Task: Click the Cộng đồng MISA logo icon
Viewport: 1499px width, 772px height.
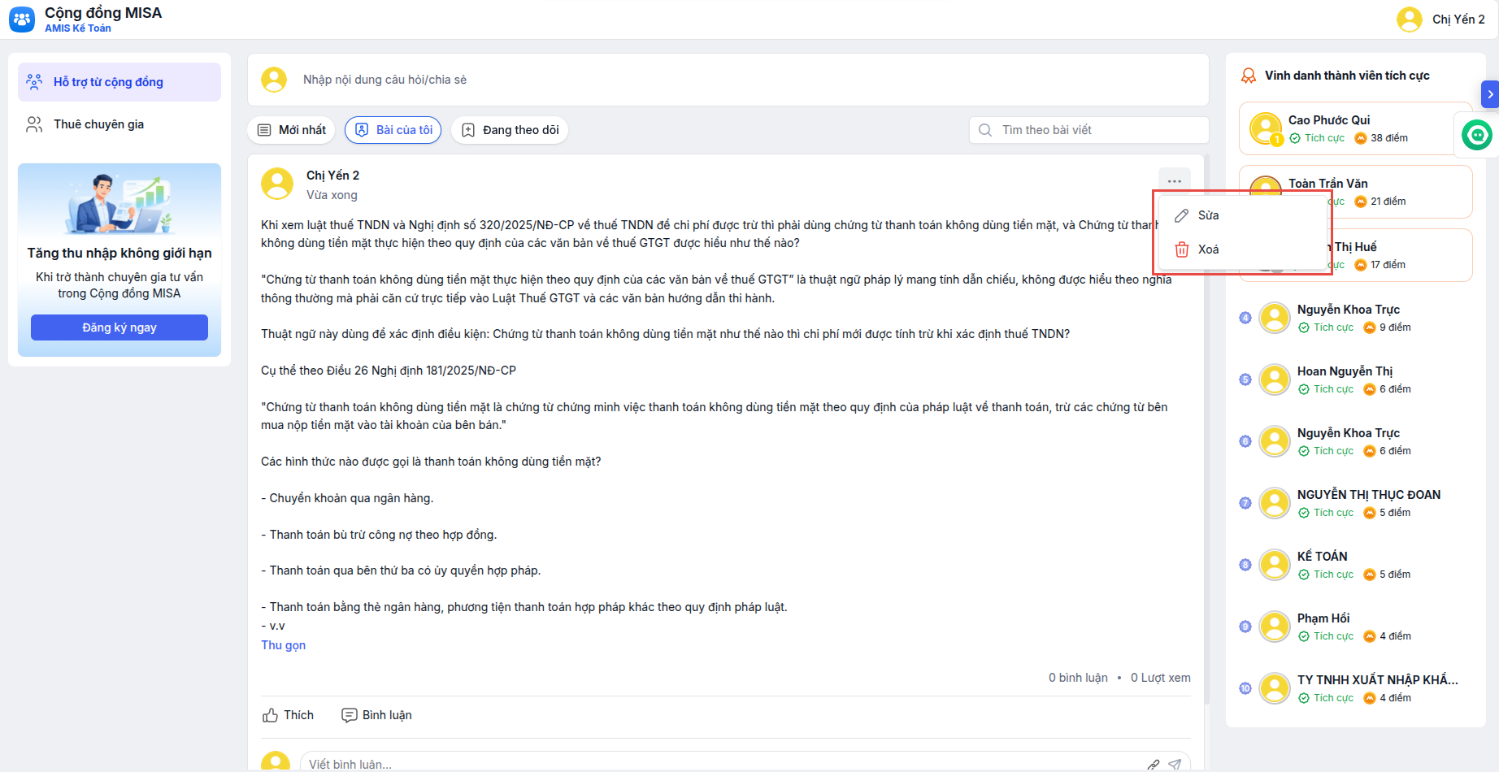Action: click(22, 20)
